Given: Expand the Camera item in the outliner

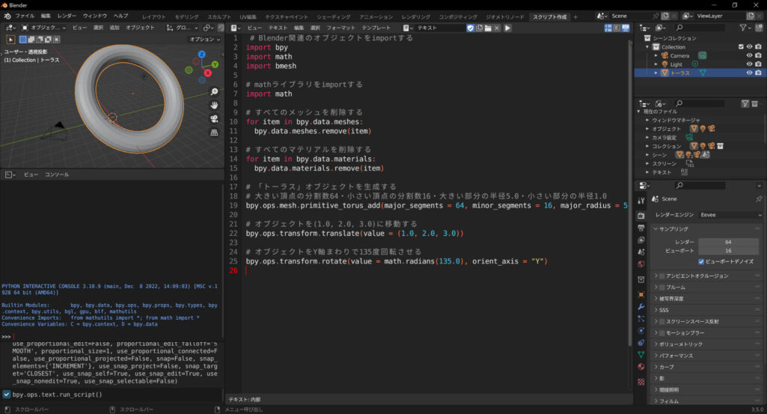Looking at the screenshot, I should 656,56.
